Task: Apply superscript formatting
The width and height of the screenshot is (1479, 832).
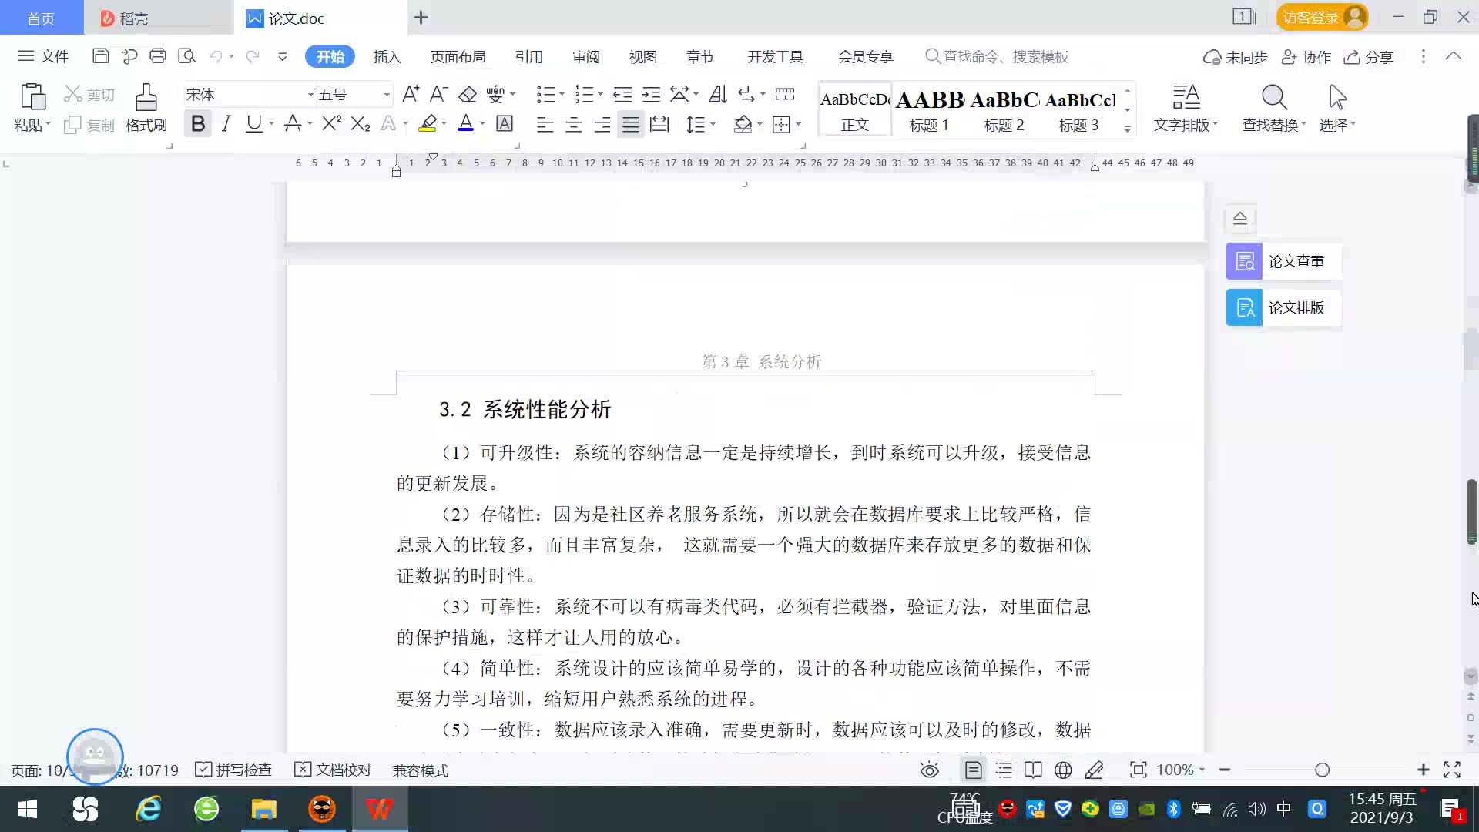Action: (x=331, y=124)
